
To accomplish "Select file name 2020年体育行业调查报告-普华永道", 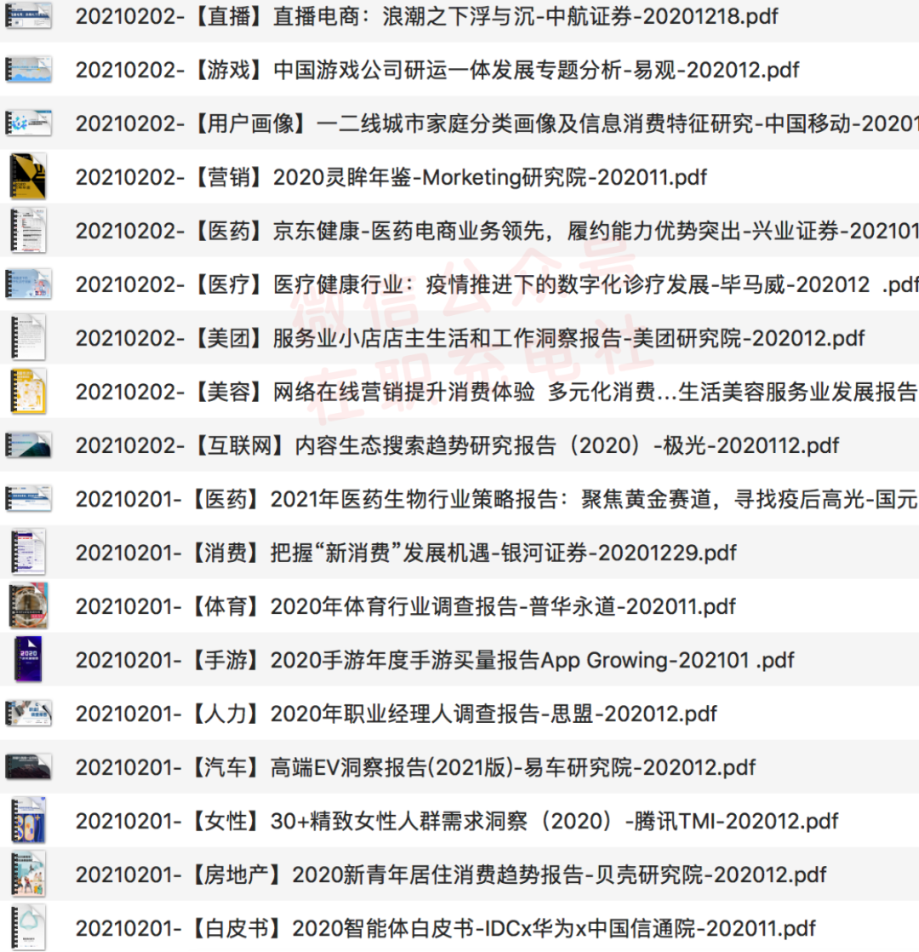I will click(x=406, y=606).
